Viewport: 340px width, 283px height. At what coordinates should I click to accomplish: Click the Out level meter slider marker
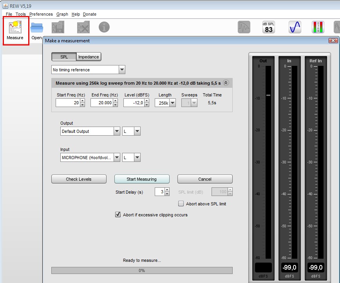pyautogui.click(x=268, y=95)
